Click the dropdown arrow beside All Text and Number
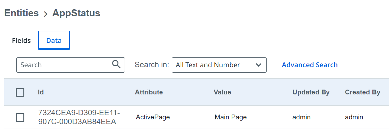Screen dimensions: 389x136 pyautogui.click(x=259, y=65)
